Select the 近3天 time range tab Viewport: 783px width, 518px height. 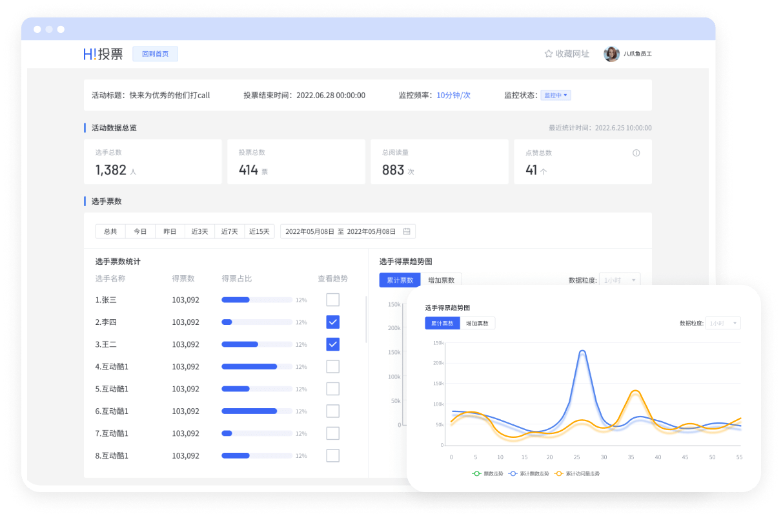coord(199,231)
